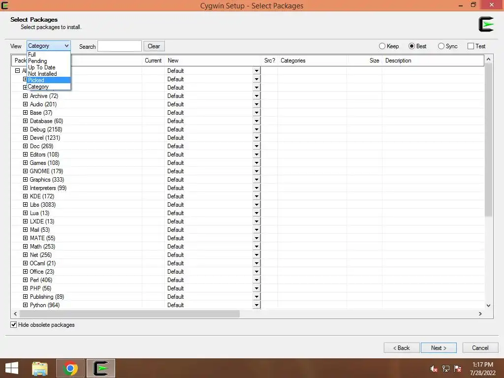Expand the Base (37) category
Viewport: 504px width, 378px height.
tap(26, 113)
